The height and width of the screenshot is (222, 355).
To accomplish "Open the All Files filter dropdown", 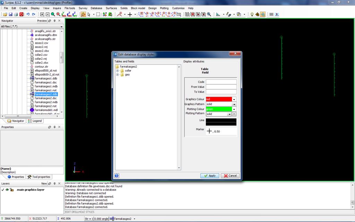I will tap(61, 26).
